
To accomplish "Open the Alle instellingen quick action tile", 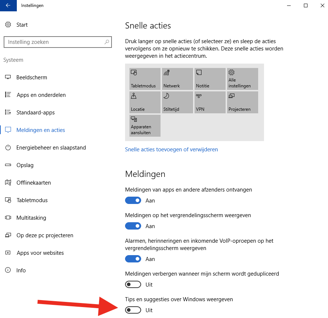I will (242, 79).
